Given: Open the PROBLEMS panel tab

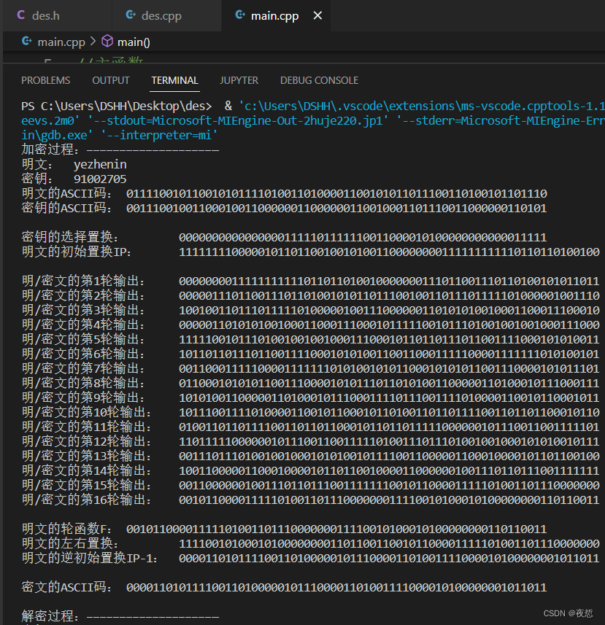Looking at the screenshot, I should (x=45, y=80).
